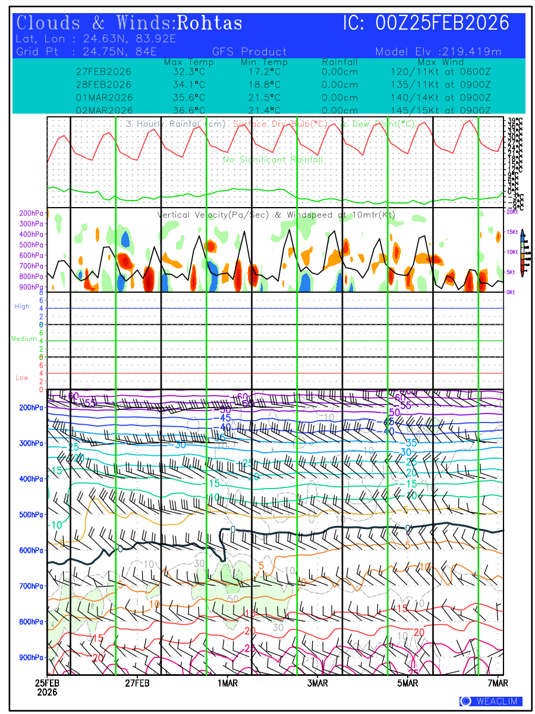Click the vertical velocity color scale legend
Screen dimensions: 535x714
[x=521, y=253]
